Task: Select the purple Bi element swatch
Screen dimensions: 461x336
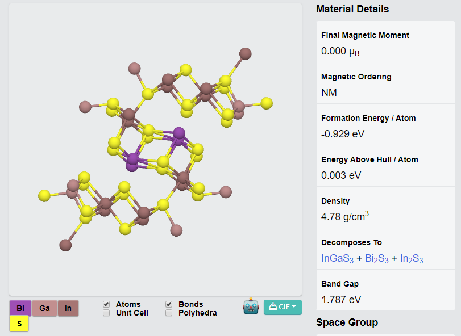Action: point(20,308)
